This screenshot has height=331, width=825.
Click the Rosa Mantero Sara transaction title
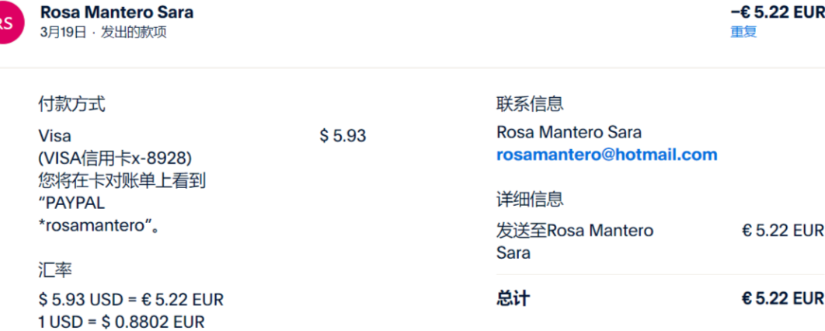click(117, 12)
